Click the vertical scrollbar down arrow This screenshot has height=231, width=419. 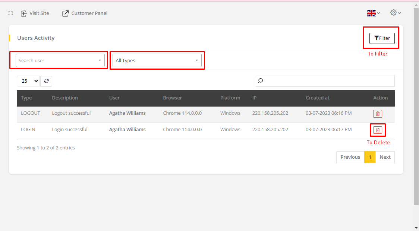point(416,228)
